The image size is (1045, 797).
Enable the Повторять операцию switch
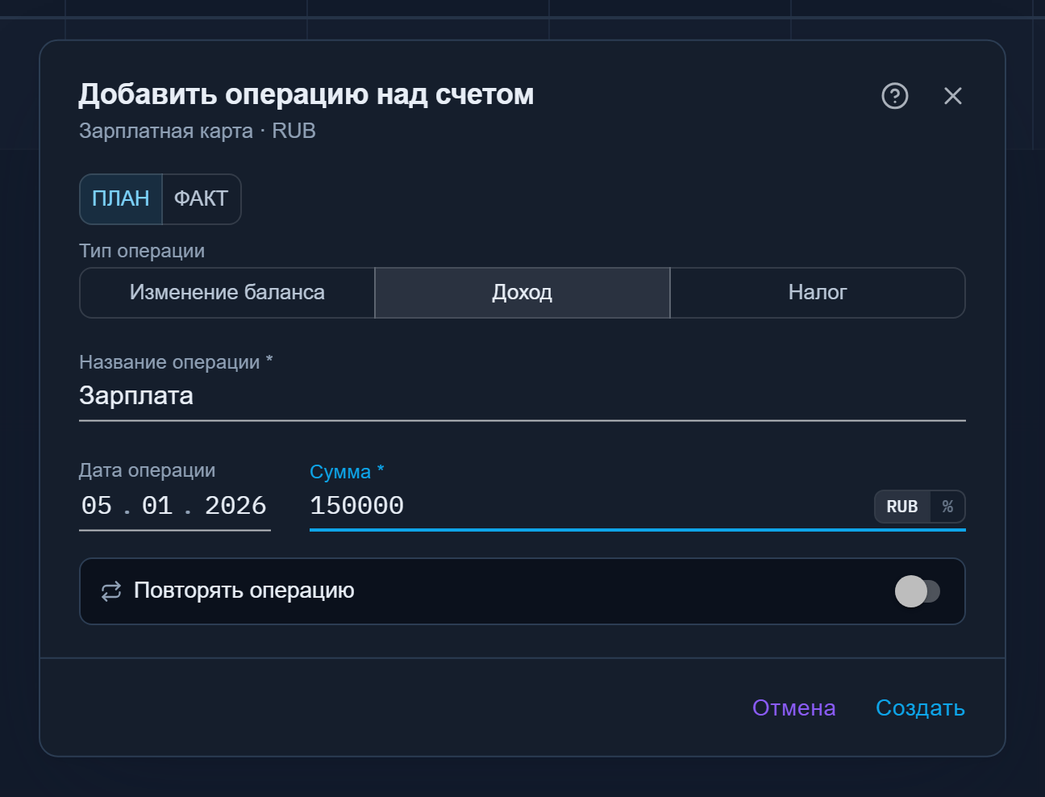click(x=918, y=591)
